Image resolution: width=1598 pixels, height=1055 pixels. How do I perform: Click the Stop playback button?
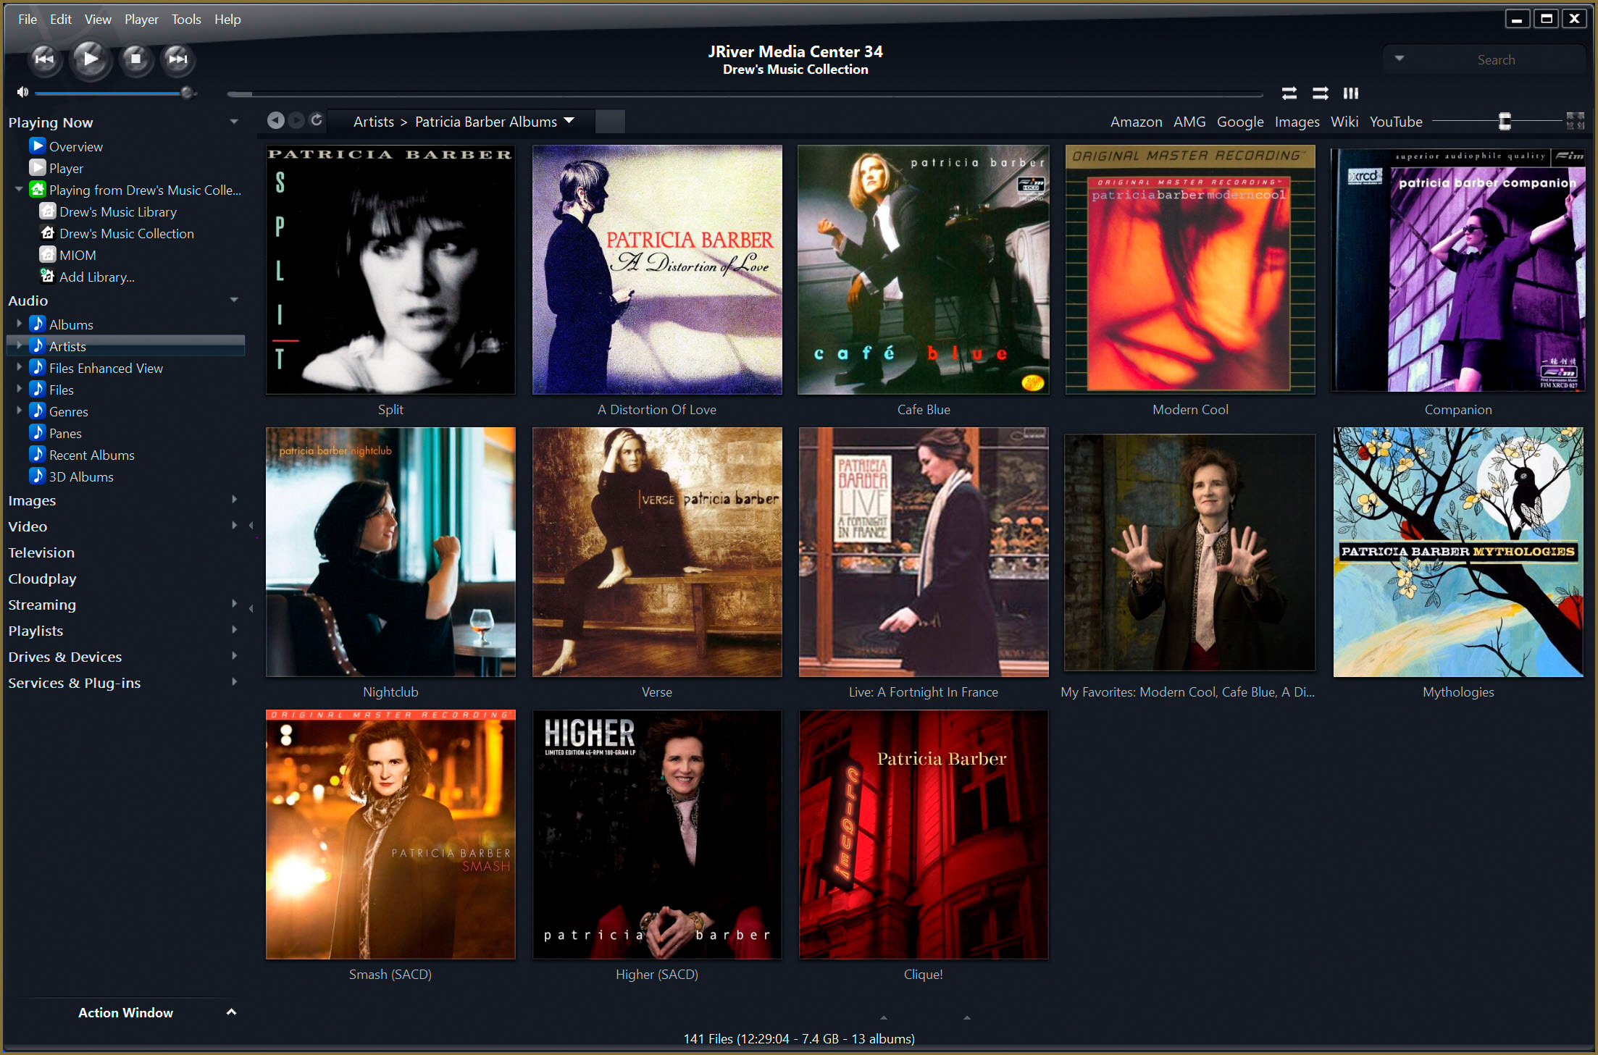tap(135, 59)
